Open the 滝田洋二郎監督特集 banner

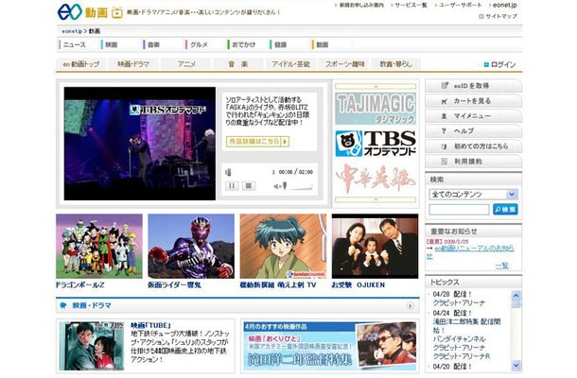330,346
